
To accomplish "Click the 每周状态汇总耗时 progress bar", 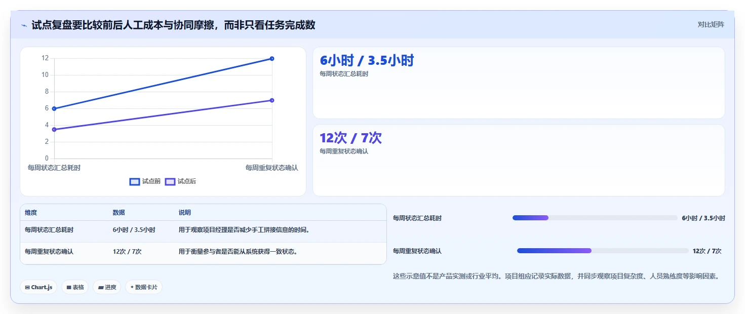I will (x=595, y=218).
